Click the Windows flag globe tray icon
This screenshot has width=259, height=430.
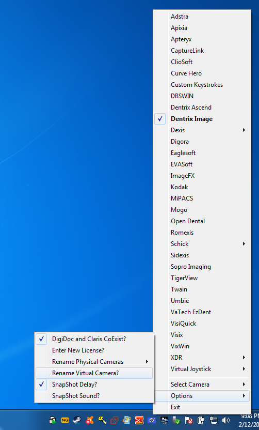[127, 420]
